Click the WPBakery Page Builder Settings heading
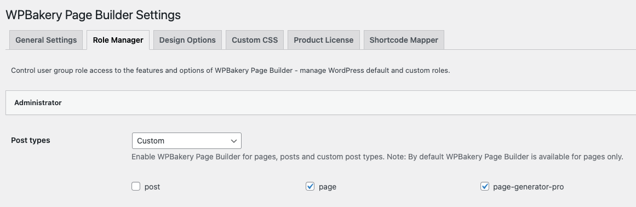Image resolution: width=636 pixels, height=207 pixels. (x=93, y=15)
